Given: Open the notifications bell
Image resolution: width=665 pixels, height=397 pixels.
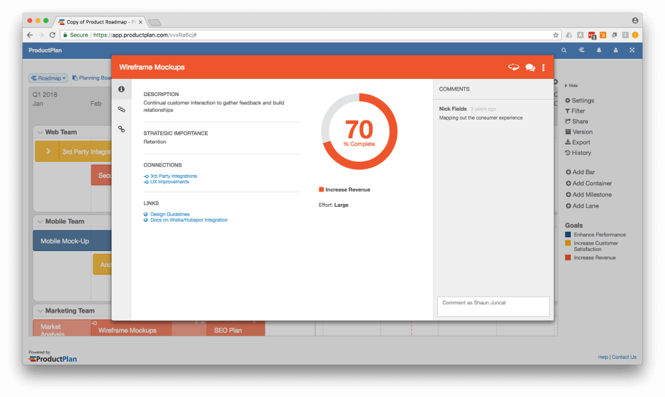Looking at the screenshot, I should click(x=598, y=50).
